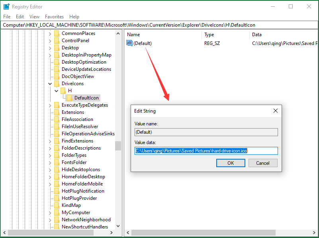Expand the ControlPanel key
This screenshot has height=238, width=319.
50,41
